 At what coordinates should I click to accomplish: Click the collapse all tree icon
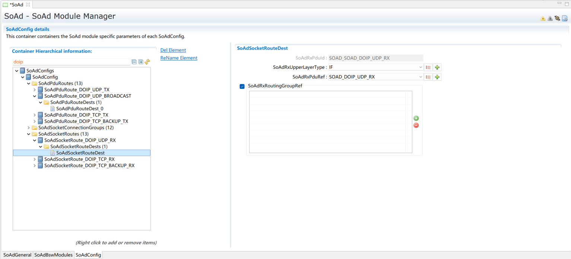point(134,62)
